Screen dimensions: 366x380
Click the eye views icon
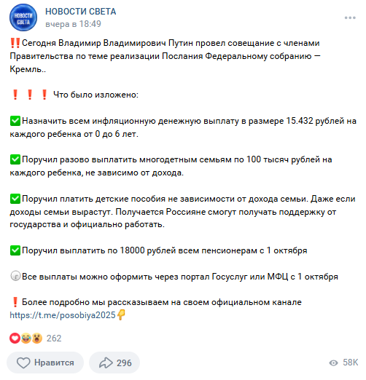tap(333, 363)
